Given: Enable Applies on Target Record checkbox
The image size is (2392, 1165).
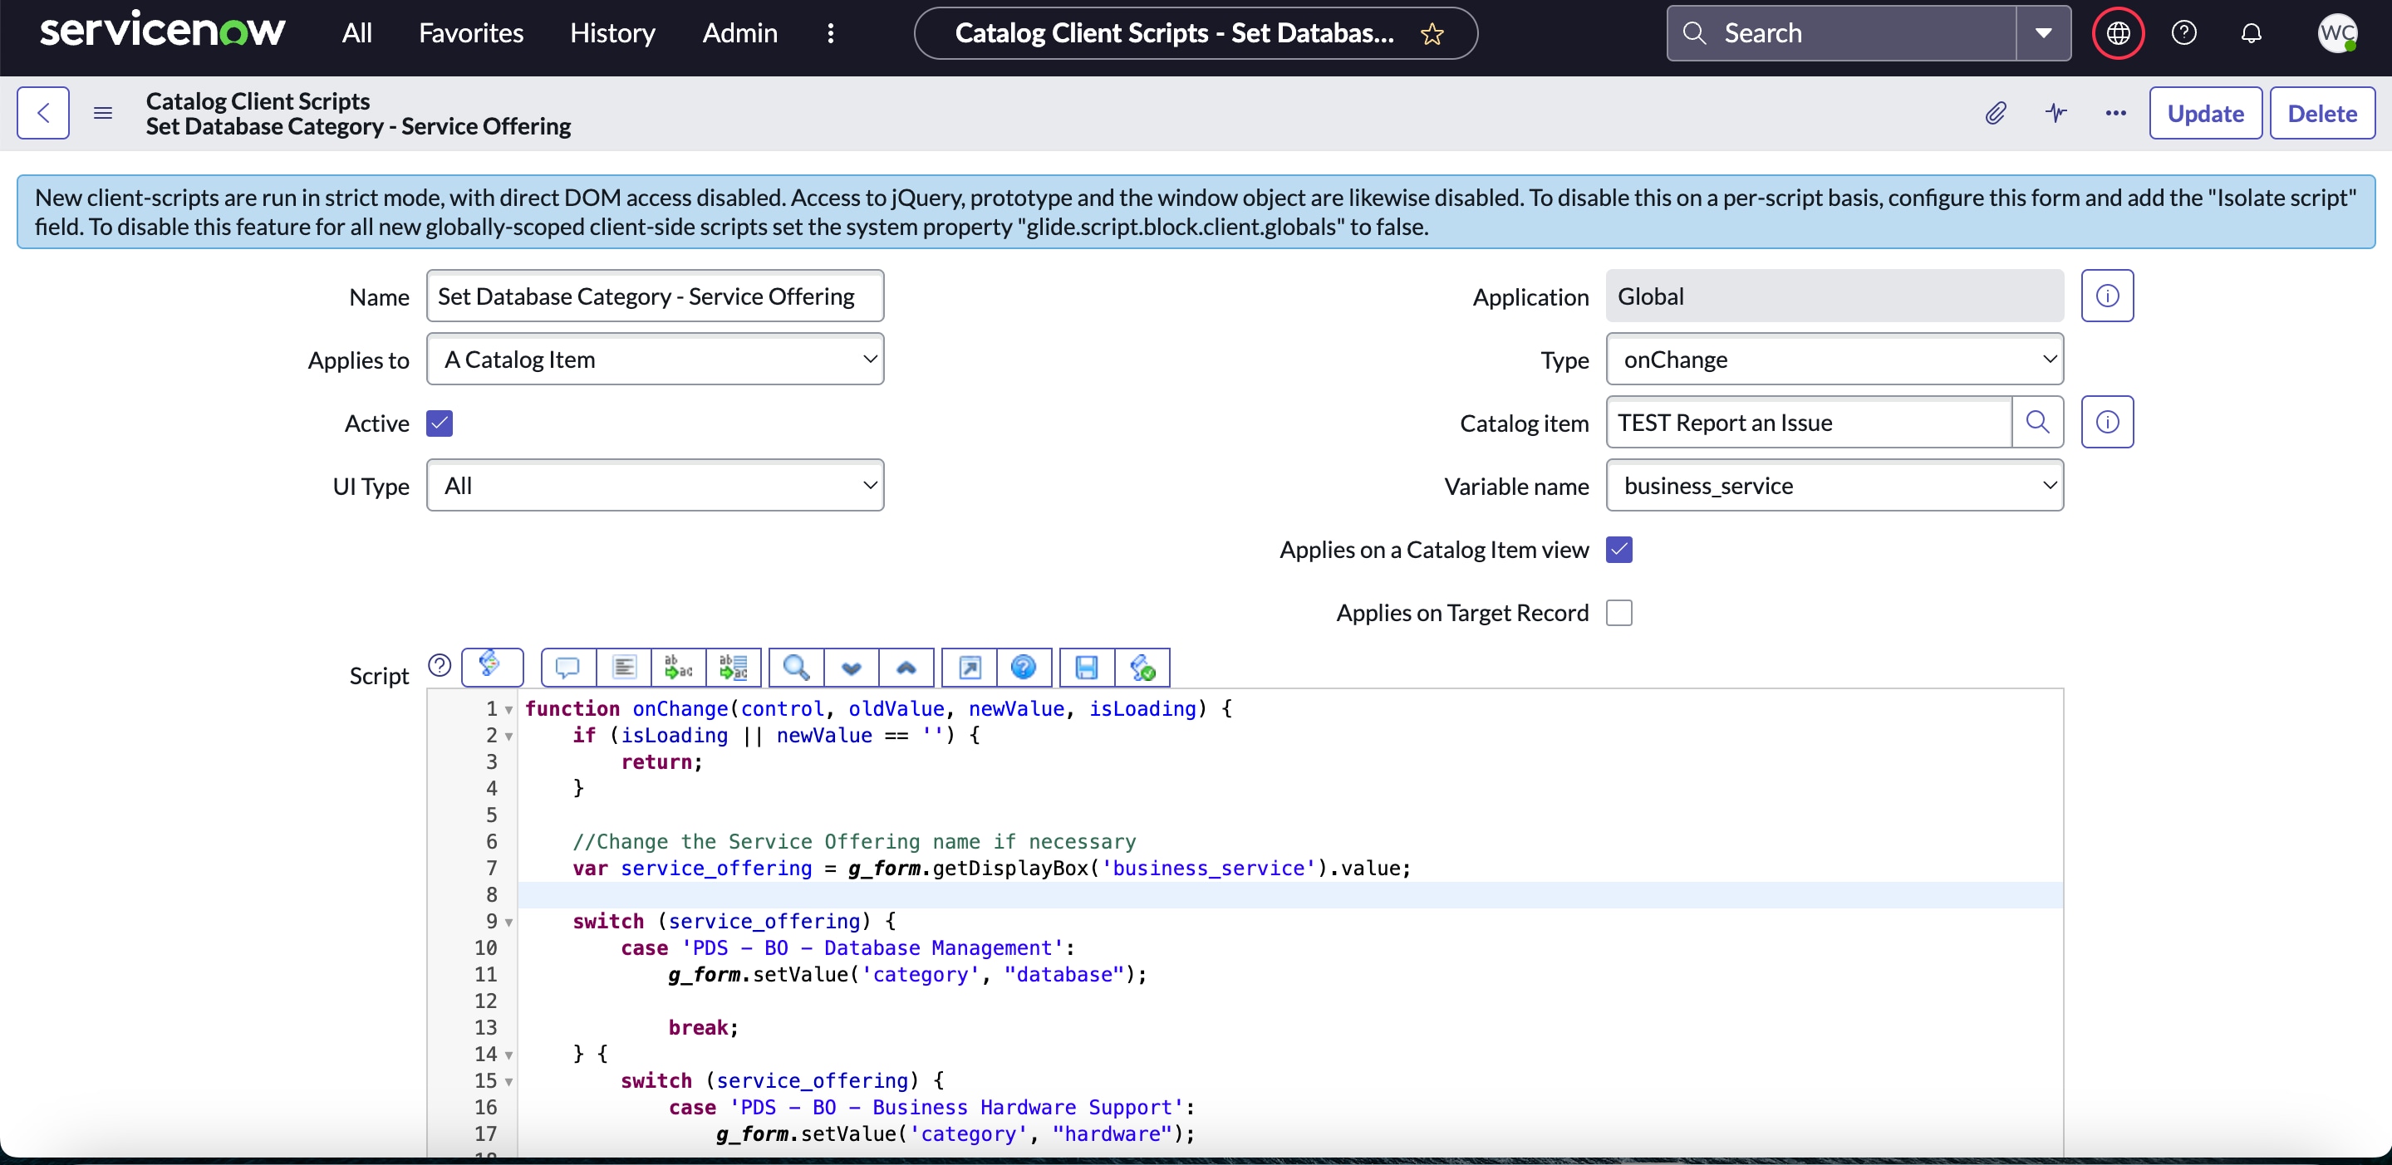Looking at the screenshot, I should tap(1618, 613).
